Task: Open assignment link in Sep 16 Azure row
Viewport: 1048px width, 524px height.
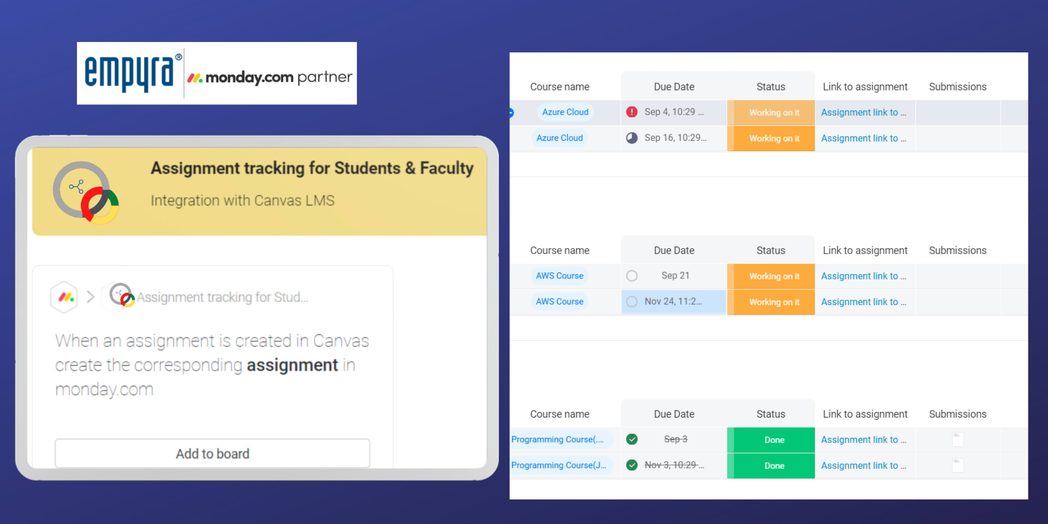Action: [x=864, y=138]
